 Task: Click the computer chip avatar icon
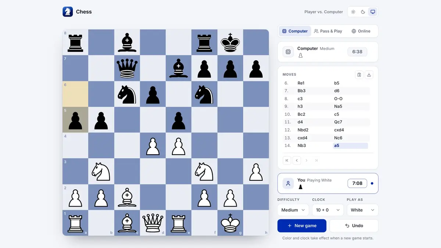pos(288,52)
